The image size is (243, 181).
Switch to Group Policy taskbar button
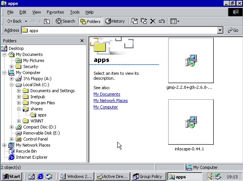[148, 176]
